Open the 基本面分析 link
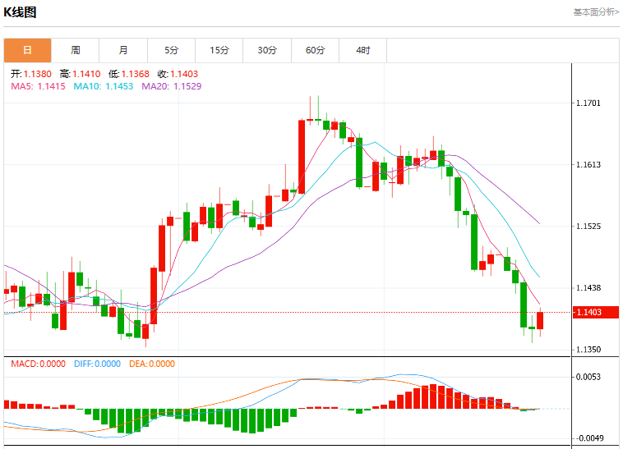Image resolution: width=623 pixels, height=449 pixels. coord(596,12)
